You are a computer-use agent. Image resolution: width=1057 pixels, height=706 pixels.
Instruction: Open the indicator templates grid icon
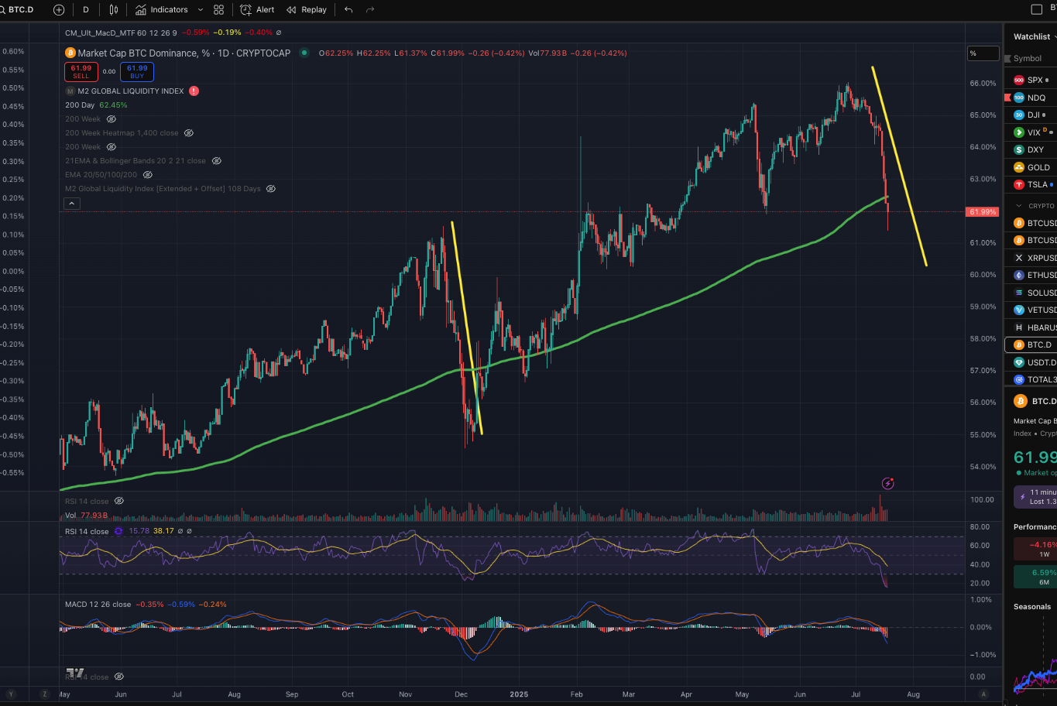coord(219,9)
